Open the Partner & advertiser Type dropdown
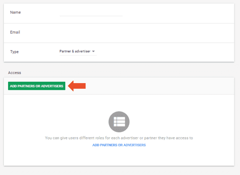 pyautogui.click(x=78, y=52)
